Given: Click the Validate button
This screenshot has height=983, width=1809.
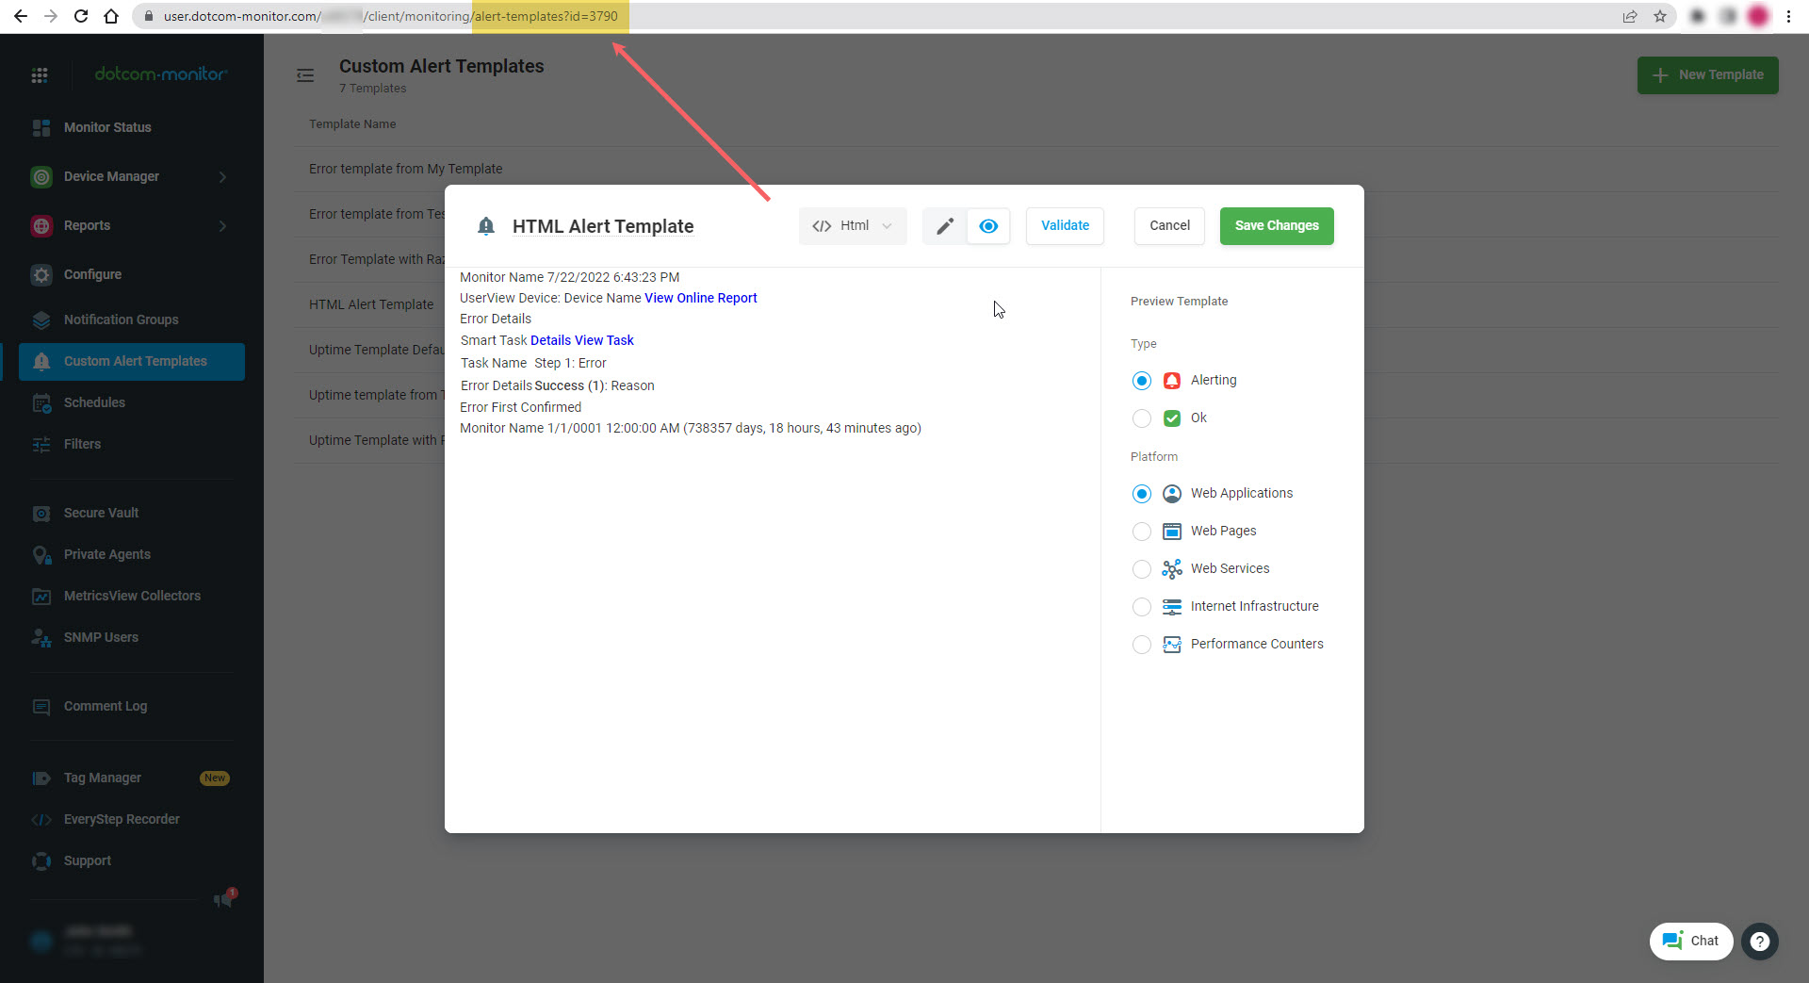Looking at the screenshot, I should 1065,226.
